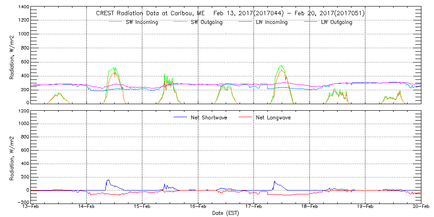The width and height of the screenshot is (434, 217).
Task: Click the 1400 tick label on upper chart
Action: click(23, 7)
